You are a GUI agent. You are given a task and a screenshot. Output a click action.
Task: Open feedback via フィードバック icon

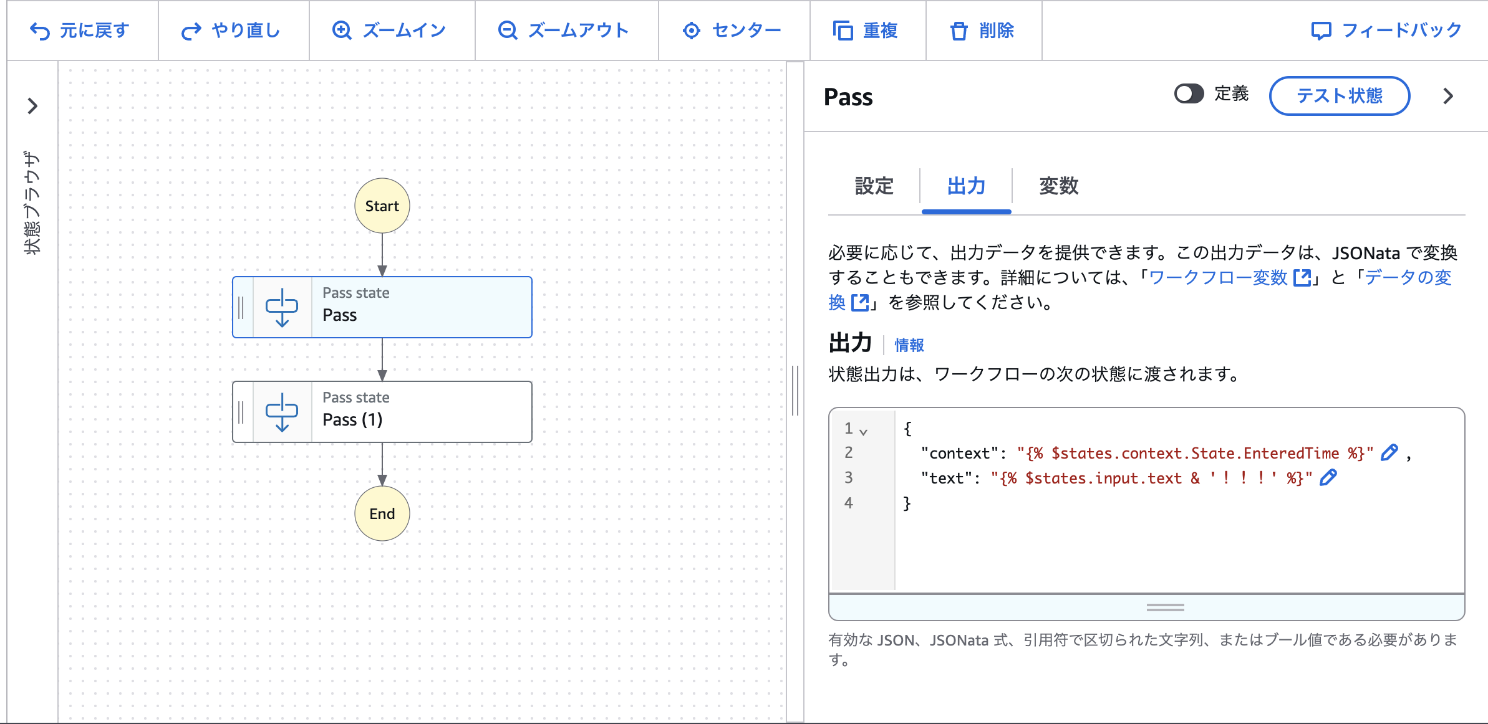point(1320,29)
